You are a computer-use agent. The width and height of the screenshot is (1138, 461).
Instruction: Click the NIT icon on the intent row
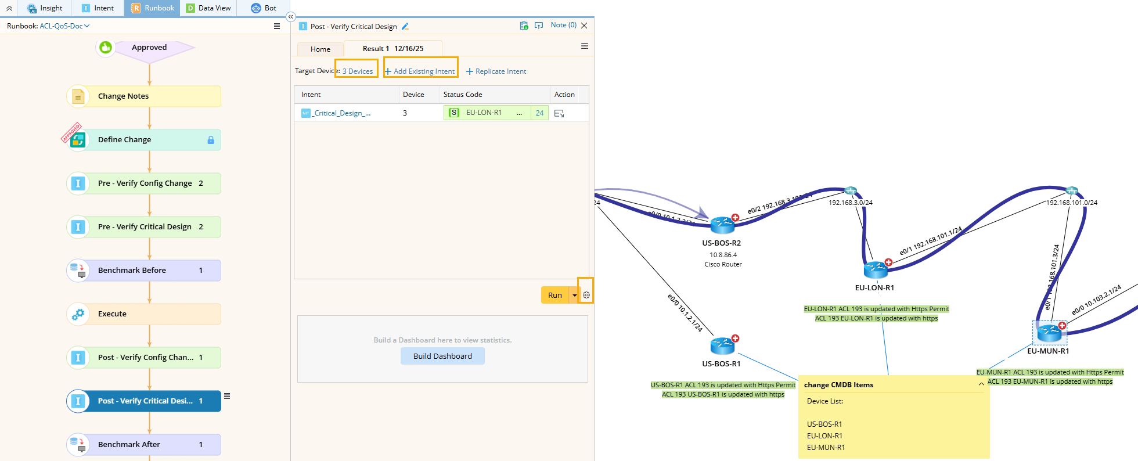pos(306,113)
